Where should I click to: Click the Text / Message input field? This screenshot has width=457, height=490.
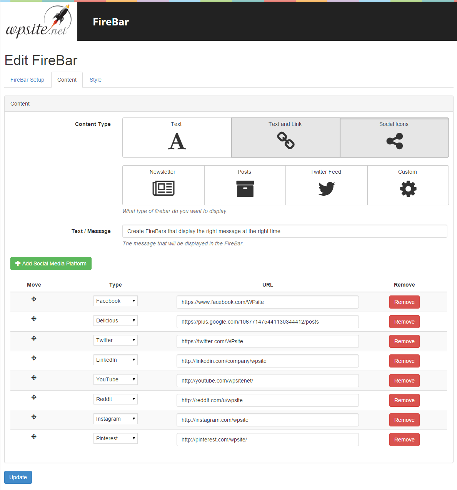pyautogui.click(x=285, y=231)
